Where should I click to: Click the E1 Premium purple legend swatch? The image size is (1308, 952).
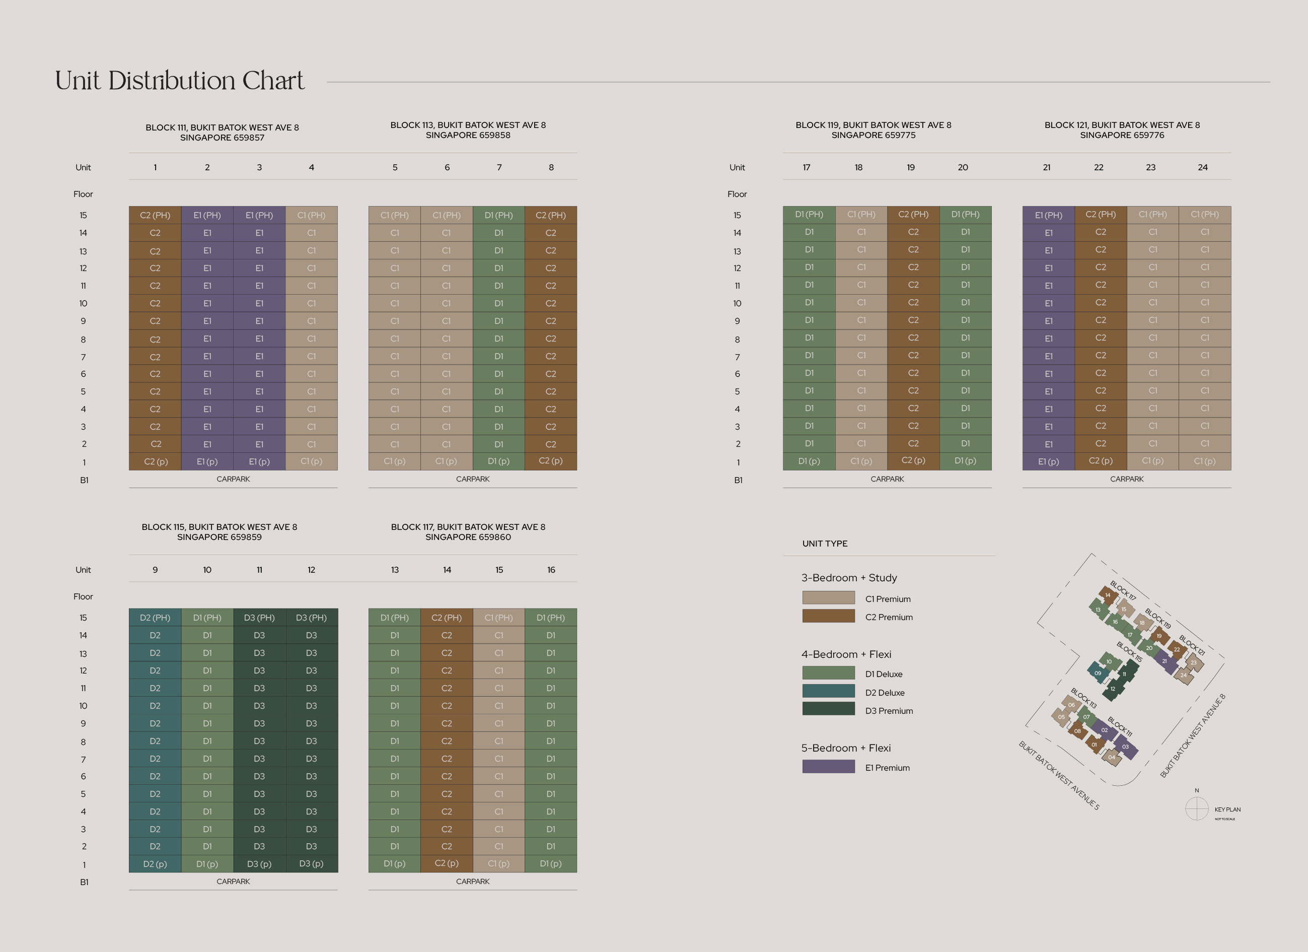(x=828, y=766)
